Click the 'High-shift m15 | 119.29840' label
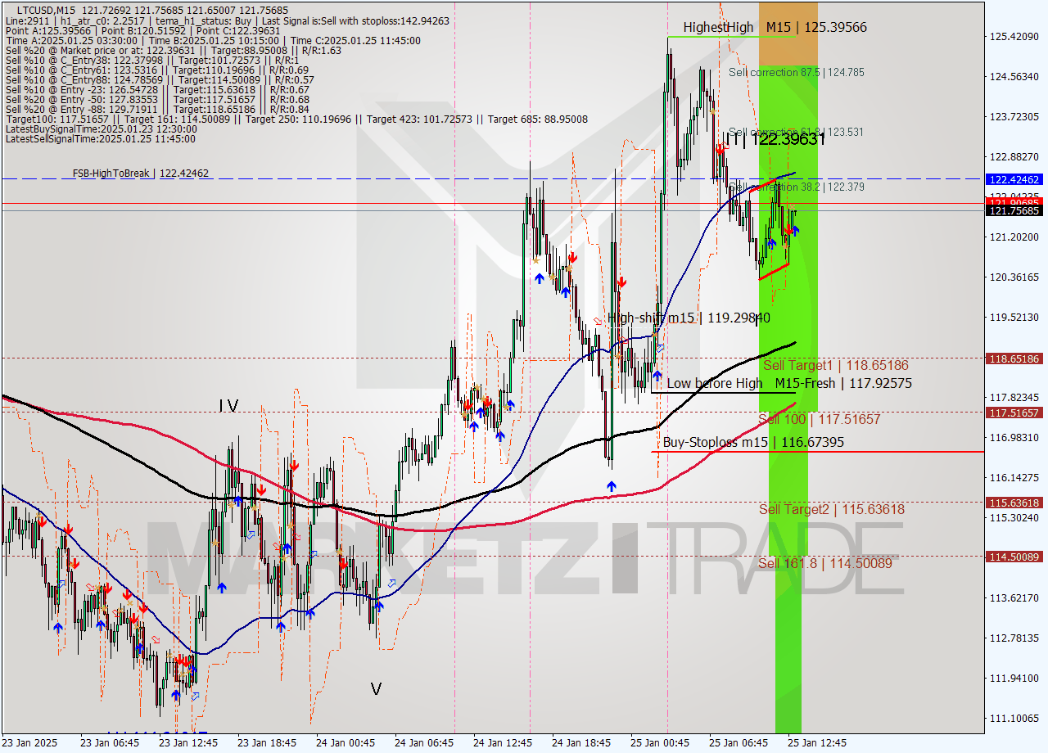The width and height of the screenshot is (1048, 753). (x=689, y=318)
